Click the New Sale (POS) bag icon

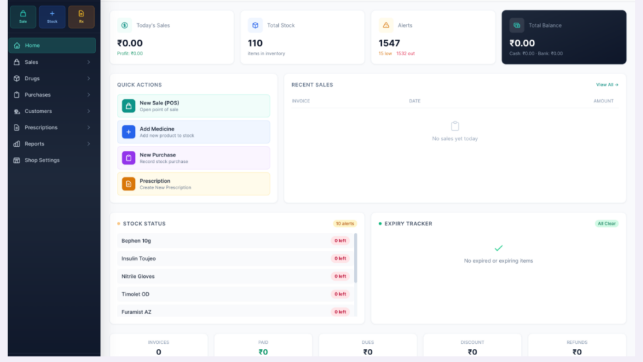point(128,106)
